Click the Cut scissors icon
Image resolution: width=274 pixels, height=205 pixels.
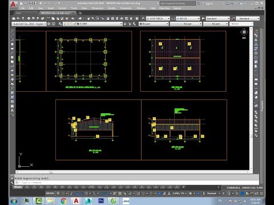(x=49, y=18)
